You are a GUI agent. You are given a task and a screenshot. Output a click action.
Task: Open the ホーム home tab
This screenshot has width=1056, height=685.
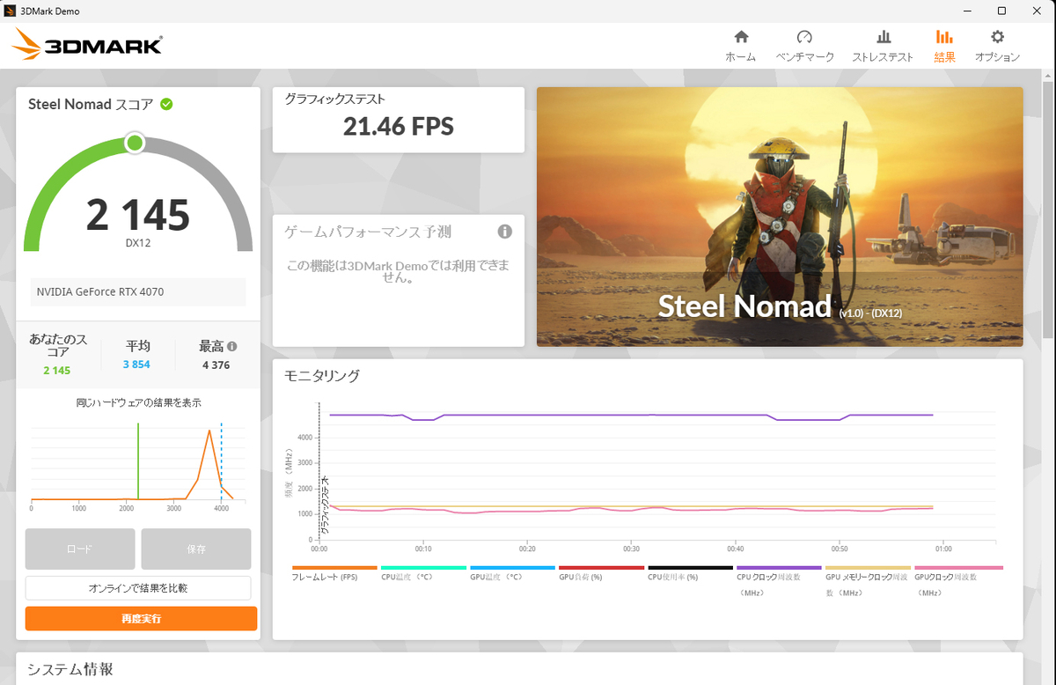[740, 46]
